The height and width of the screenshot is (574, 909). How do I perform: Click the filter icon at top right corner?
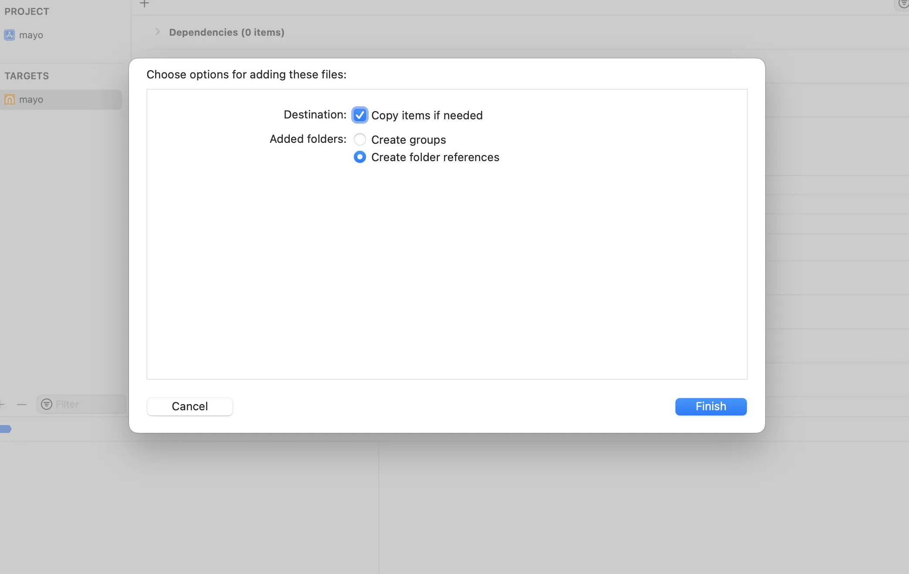(903, 4)
